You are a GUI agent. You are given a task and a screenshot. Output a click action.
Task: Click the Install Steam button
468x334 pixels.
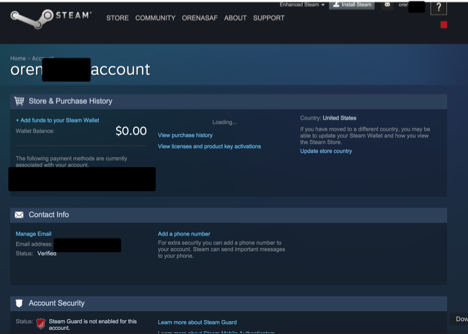tap(352, 5)
